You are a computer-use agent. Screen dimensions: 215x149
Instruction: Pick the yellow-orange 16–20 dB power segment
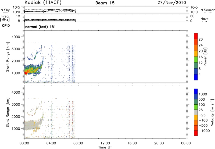click(x=196, y=54)
